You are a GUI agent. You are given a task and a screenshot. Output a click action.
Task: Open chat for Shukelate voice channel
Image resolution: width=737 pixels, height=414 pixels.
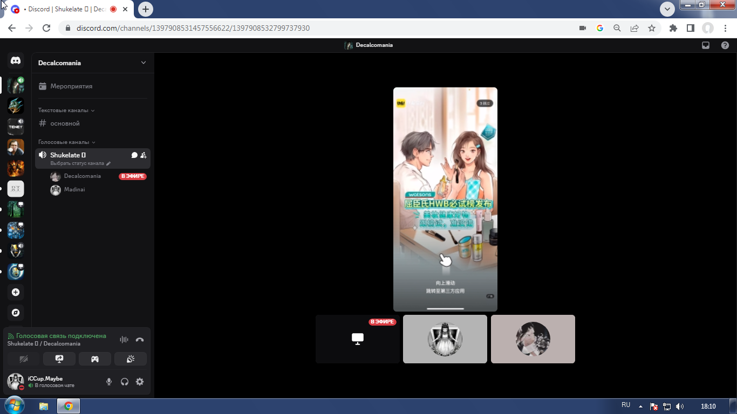[x=134, y=155]
